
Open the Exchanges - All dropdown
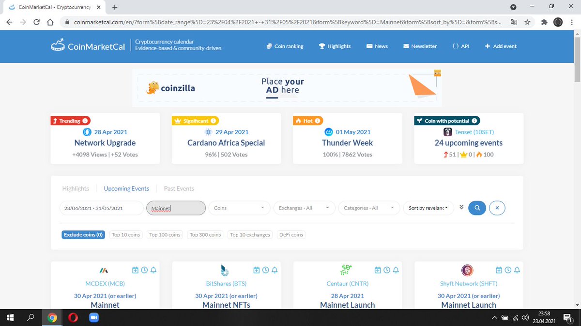[304, 208]
